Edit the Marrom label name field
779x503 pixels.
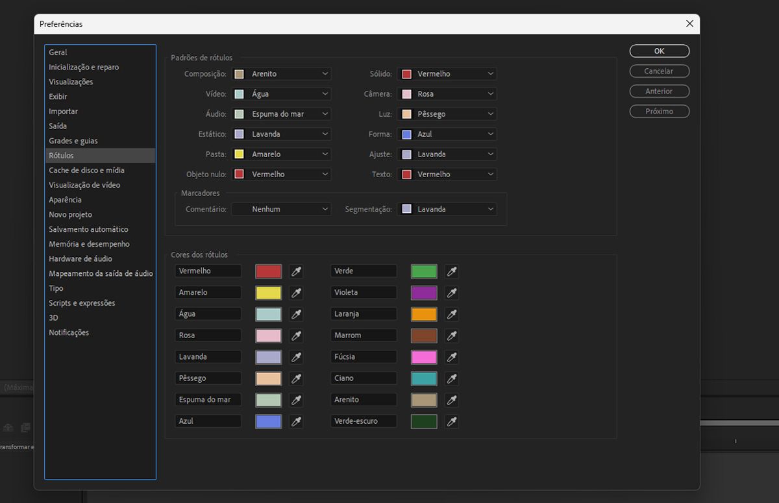pyautogui.click(x=364, y=336)
